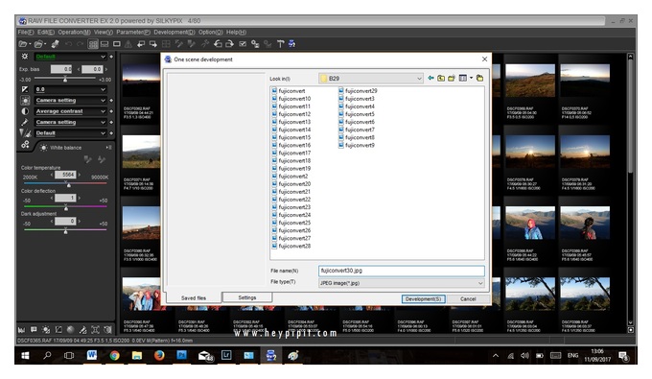The height and width of the screenshot is (379, 652).
Task: Click the contrast half-circle icon
Action: [x=25, y=111]
